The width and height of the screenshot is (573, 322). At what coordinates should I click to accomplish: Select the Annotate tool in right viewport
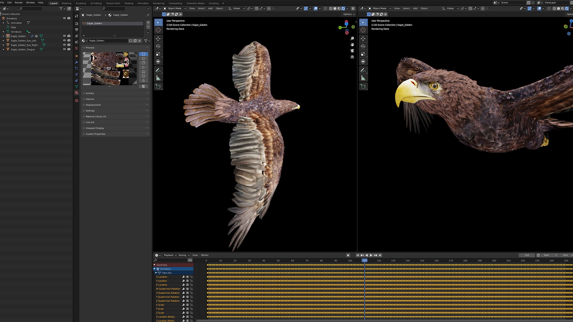(363, 70)
